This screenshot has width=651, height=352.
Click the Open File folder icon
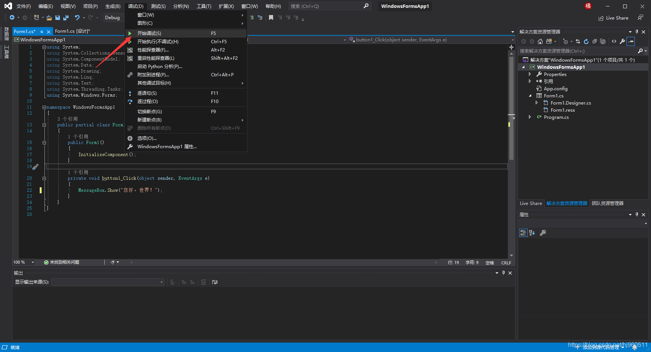[x=49, y=18]
